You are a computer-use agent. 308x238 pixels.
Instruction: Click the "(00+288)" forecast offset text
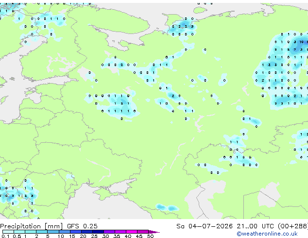293,226
